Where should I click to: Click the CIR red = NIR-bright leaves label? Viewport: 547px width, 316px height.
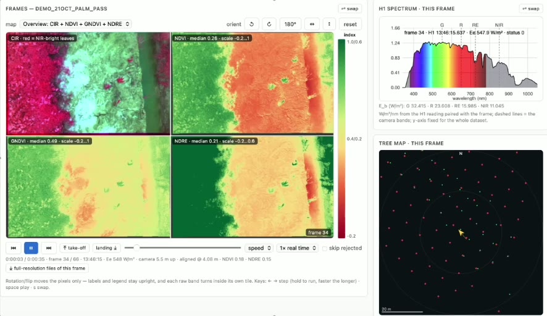(43, 38)
